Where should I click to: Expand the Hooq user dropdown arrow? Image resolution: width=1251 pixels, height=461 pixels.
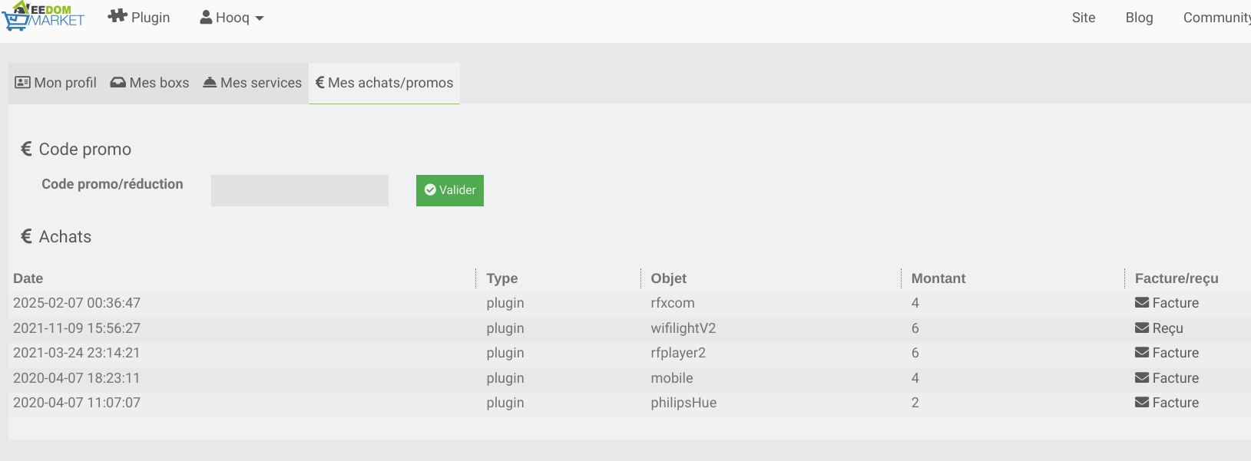[260, 18]
